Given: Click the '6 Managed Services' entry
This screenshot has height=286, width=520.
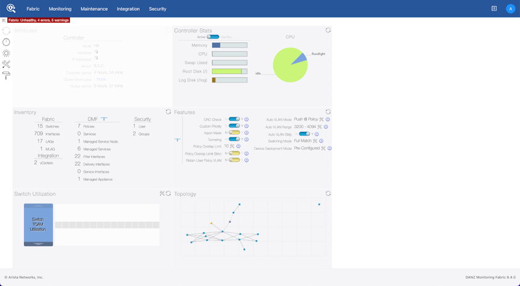Looking at the screenshot, I should (94, 149).
